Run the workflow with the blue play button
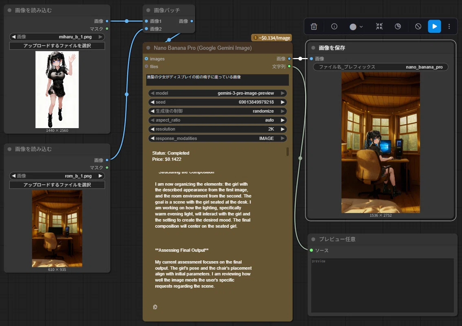Screen dimensions: 462x326 pyautogui.click(x=434, y=26)
